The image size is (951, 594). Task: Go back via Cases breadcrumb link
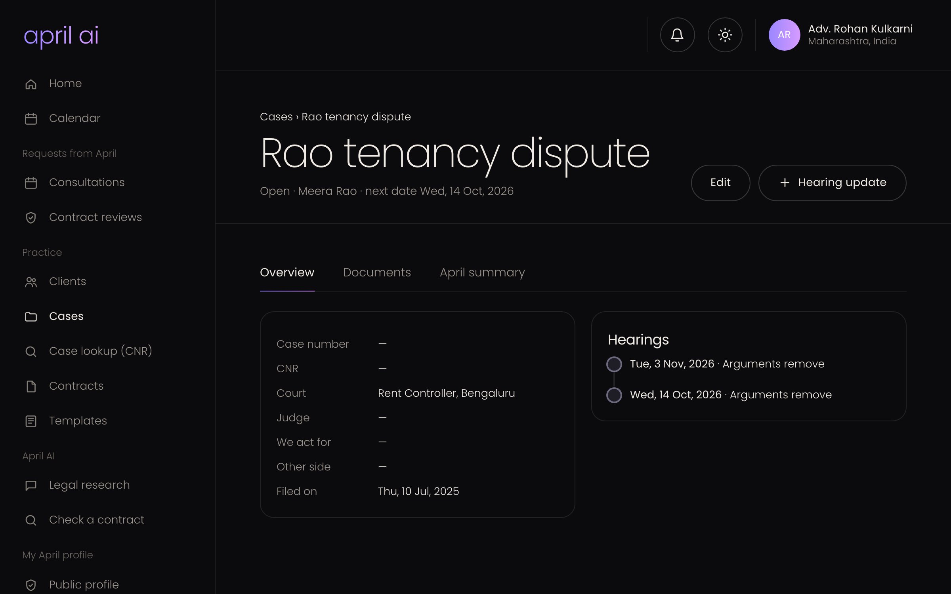276,117
